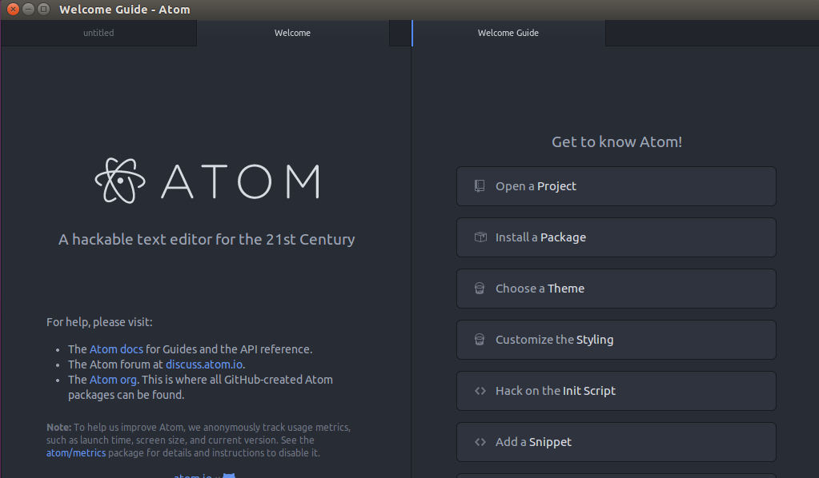Expand the Choose a Theme card
Viewport: 819px width, 478px height.
[x=616, y=289]
